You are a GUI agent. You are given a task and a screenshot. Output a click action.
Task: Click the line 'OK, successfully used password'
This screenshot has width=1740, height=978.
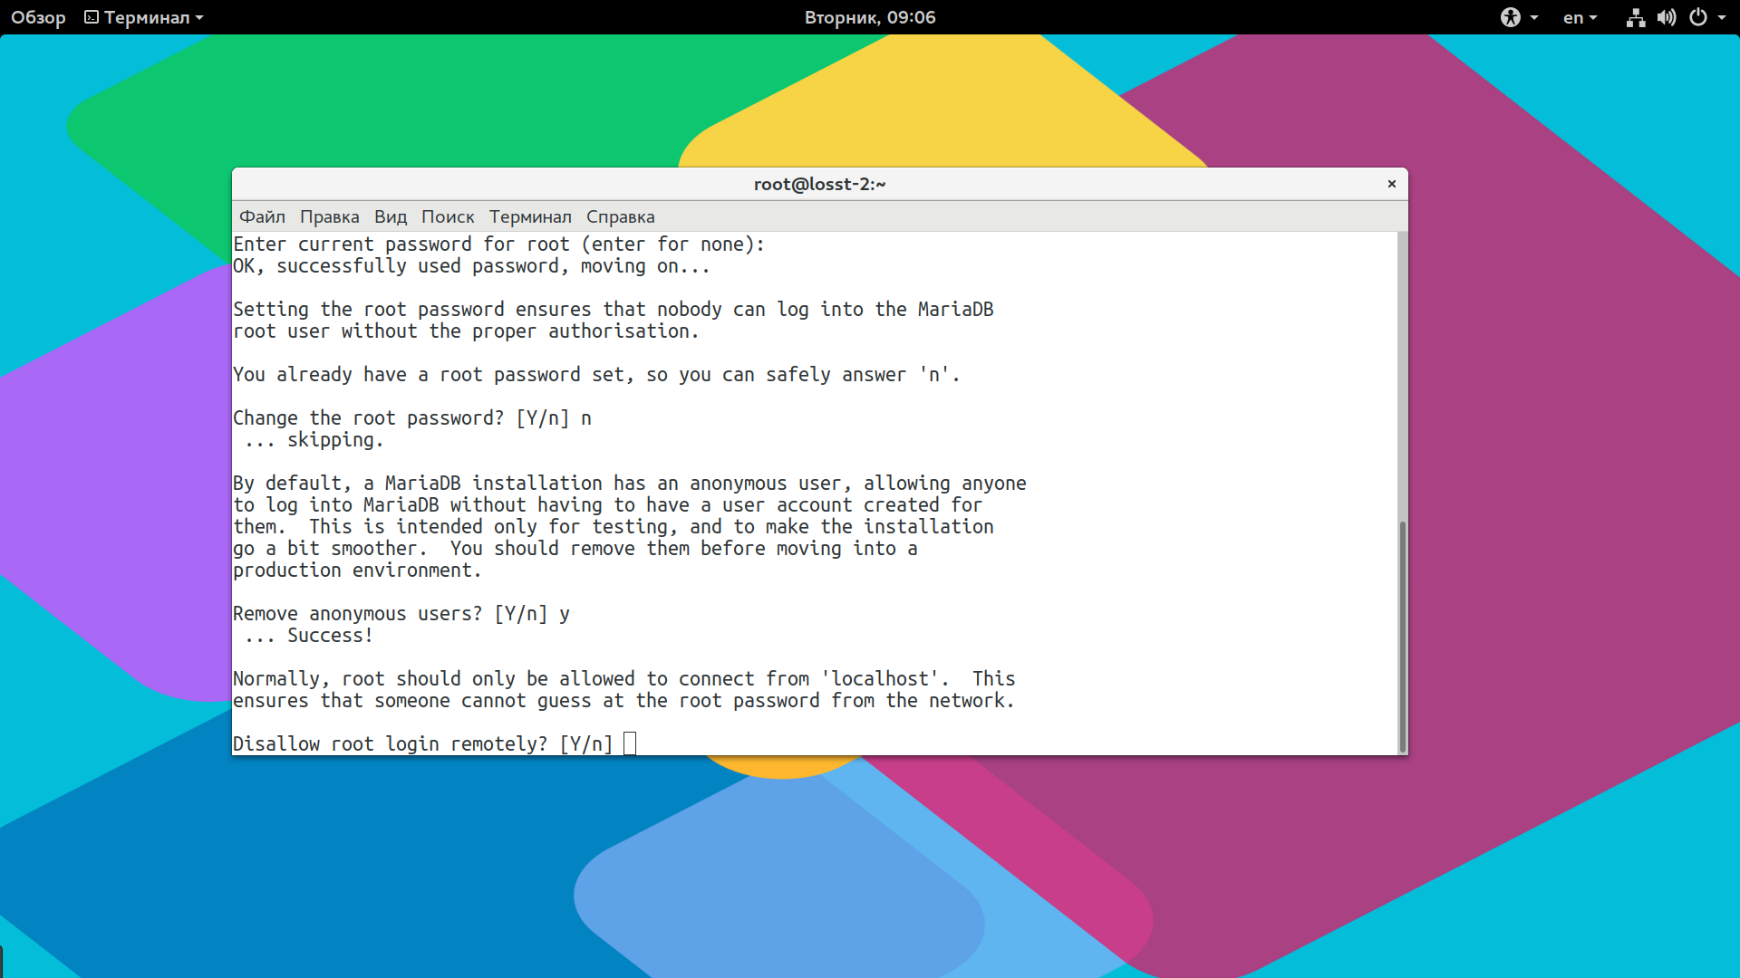point(471,265)
